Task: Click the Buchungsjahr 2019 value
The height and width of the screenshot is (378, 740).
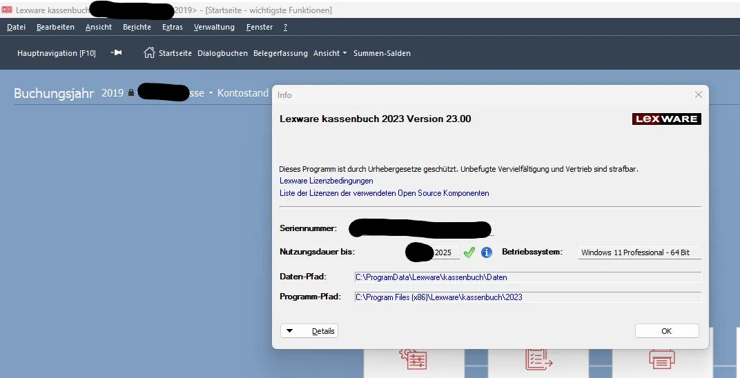Action: tap(113, 93)
